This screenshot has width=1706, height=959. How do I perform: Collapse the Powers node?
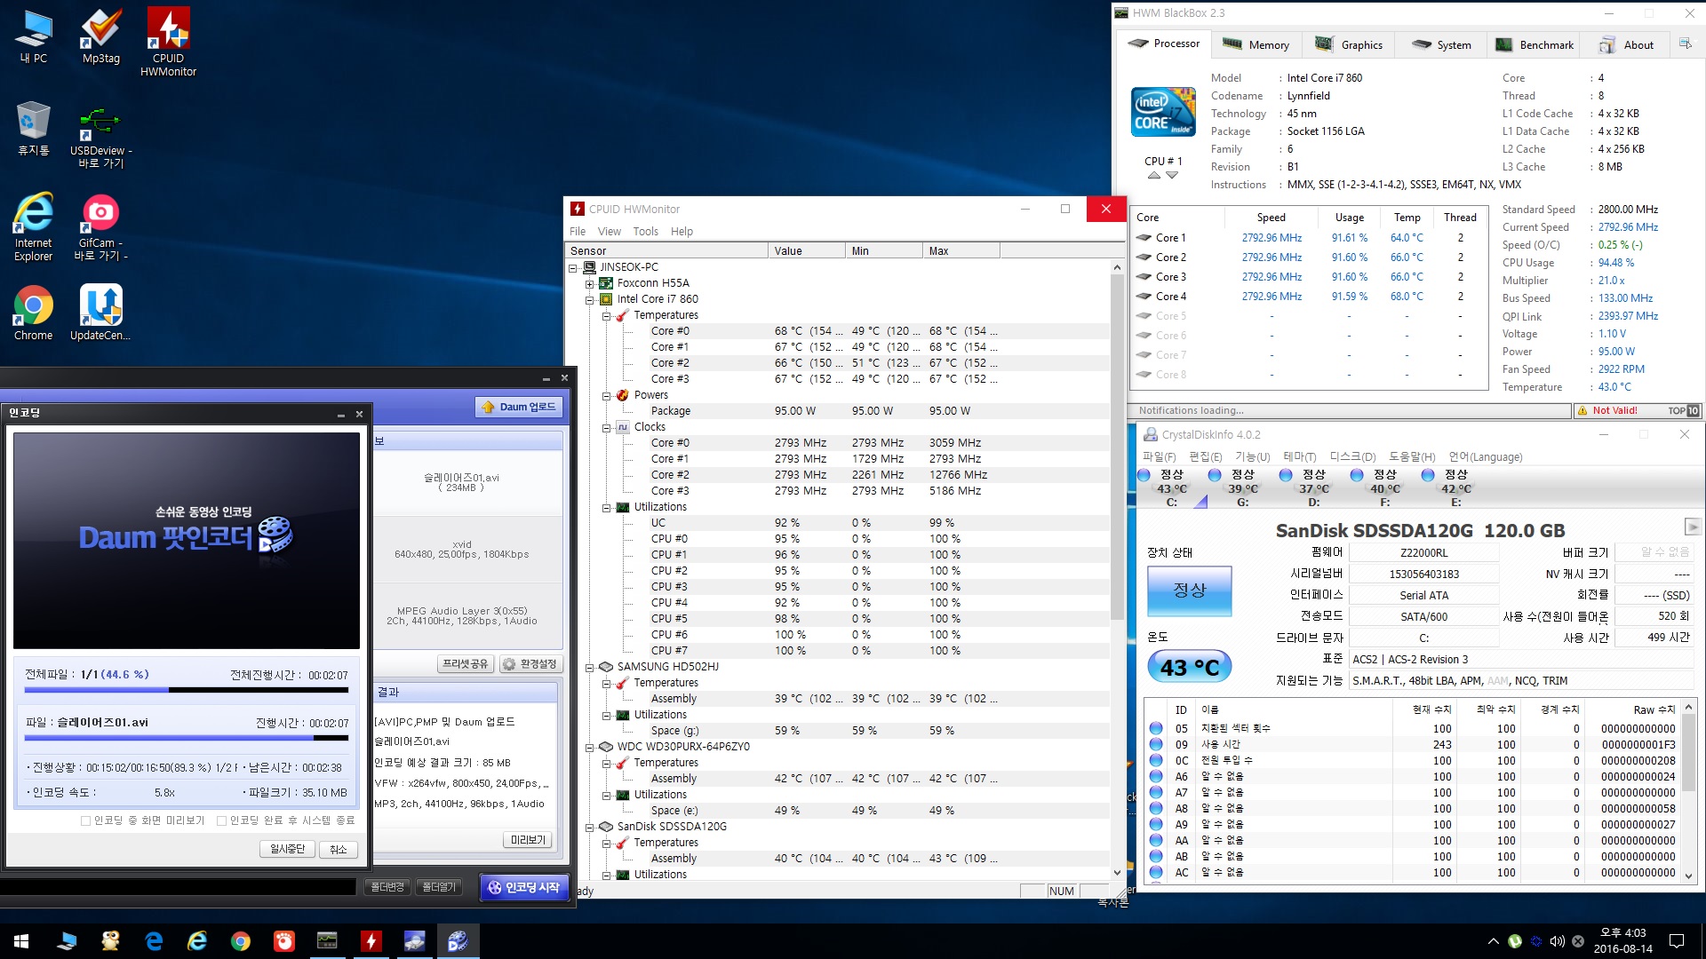pyautogui.click(x=606, y=395)
